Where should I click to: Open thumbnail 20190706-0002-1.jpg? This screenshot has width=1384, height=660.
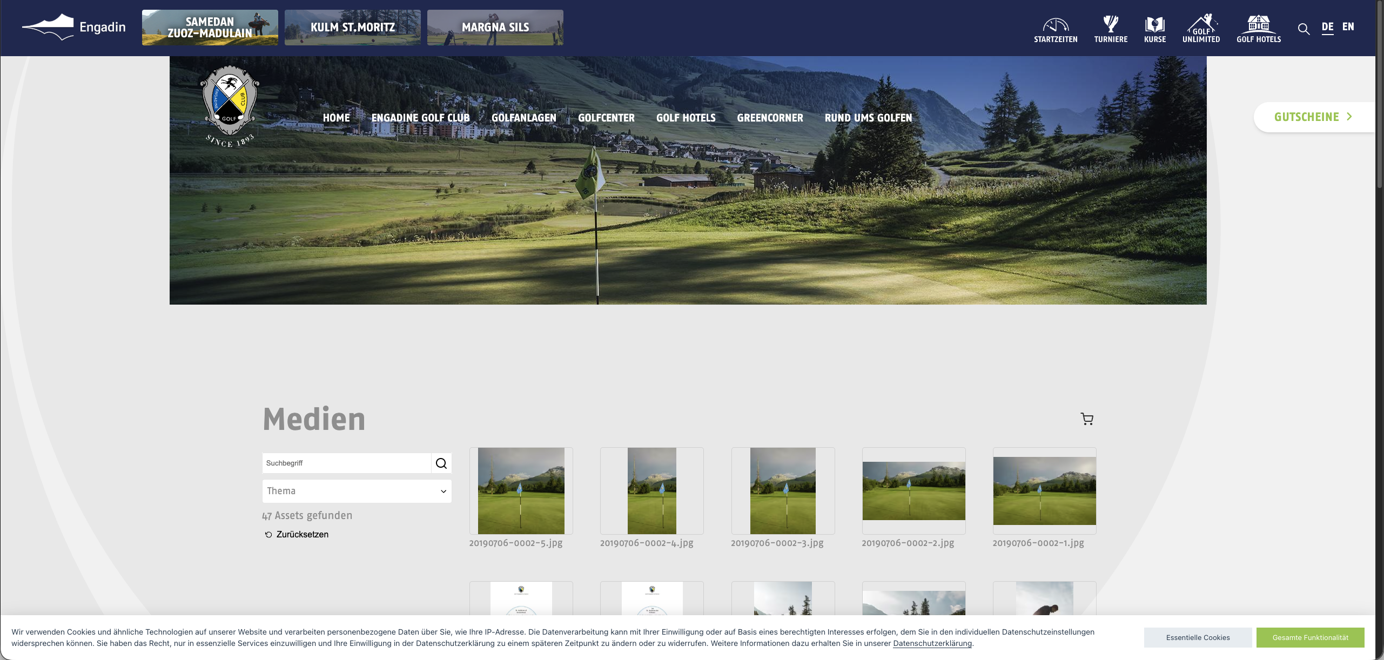(x=1044, y=491)
